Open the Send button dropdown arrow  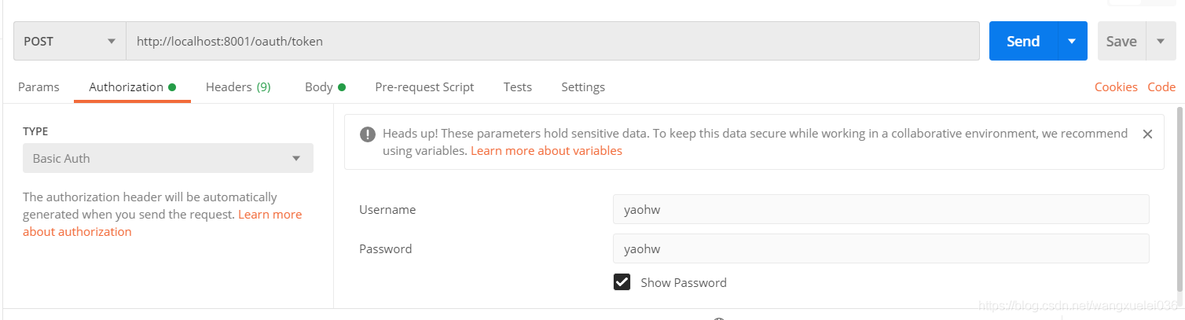pyautogui.click(x=1072, y=42)
